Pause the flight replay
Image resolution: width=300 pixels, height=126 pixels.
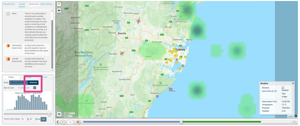(78, 122)
